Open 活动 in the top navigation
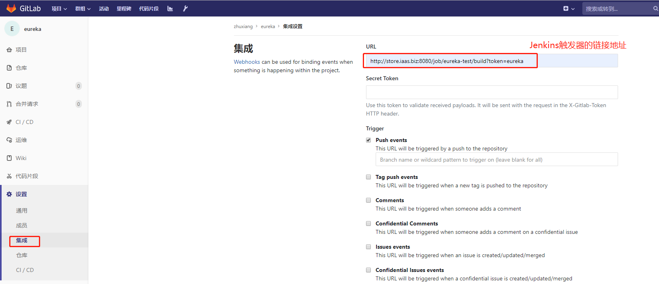Image resolution: width=659 pixels, height=284 pixels. tap(104, 8)
